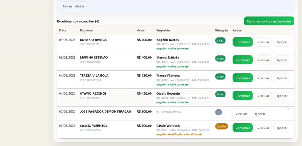Click the gray no-match status badge
This screenshot has height=146, width=302.
pos(219,112)
